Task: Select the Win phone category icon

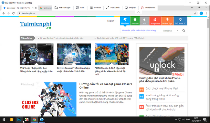Action: [x=155, y=21]
